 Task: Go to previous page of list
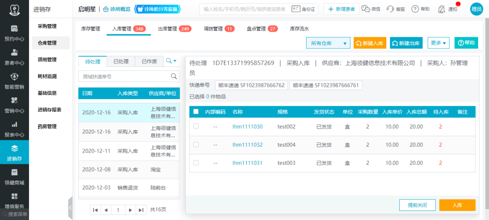[x=105, y=210]
